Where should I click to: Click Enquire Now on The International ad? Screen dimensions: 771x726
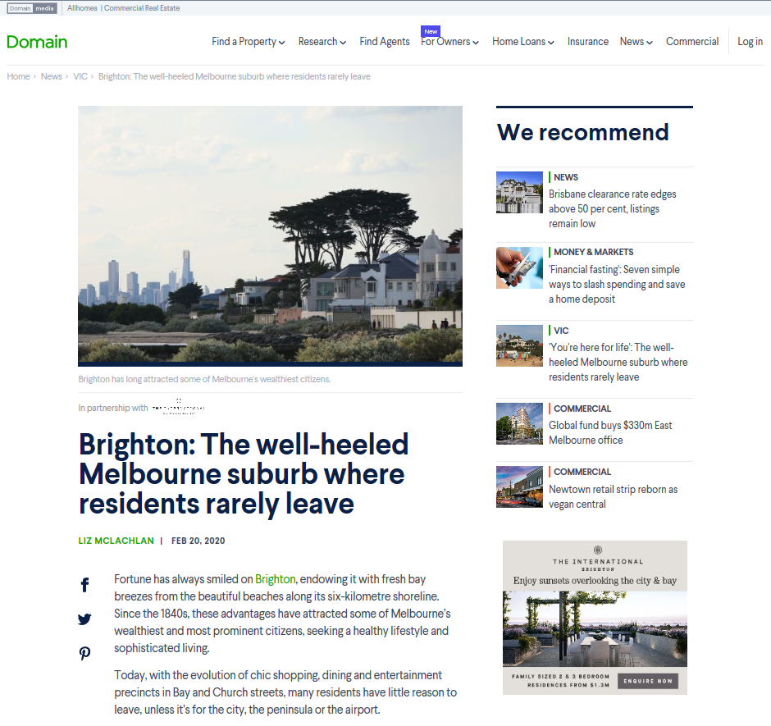(648, 681)
